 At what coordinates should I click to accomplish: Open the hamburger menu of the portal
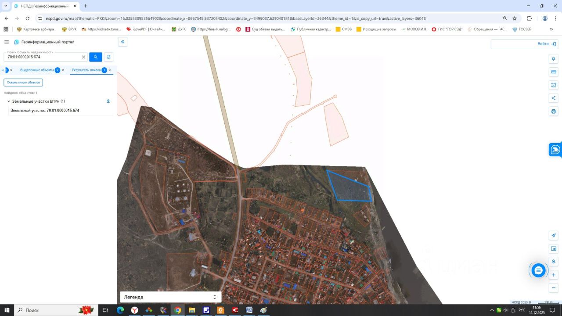point(7,42)
